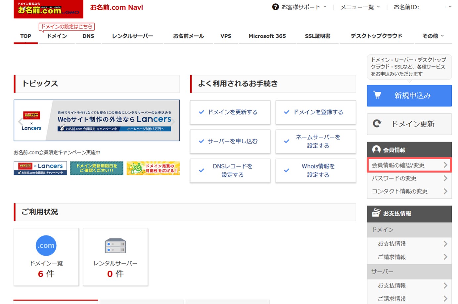Open domain ご請求情報 link

(x=409, y=257)
